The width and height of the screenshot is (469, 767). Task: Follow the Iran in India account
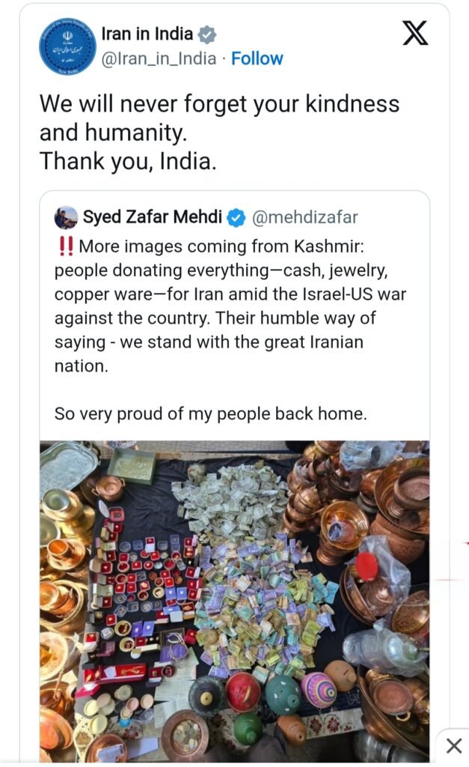(257, 58)
